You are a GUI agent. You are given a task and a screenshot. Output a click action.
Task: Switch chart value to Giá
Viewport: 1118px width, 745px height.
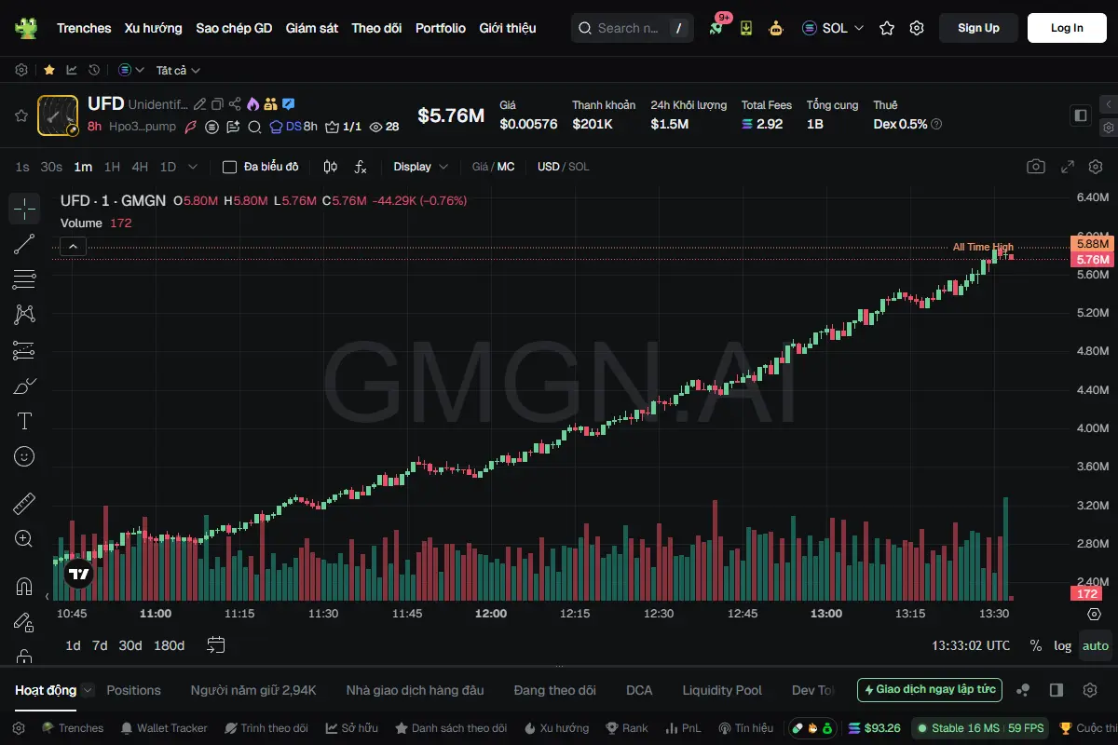click(x=480, y=167)
